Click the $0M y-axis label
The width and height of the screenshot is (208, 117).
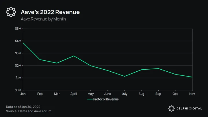pyautogui.click(x=18, y=90)
